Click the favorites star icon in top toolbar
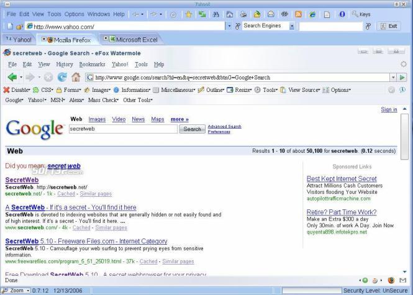 189,14
